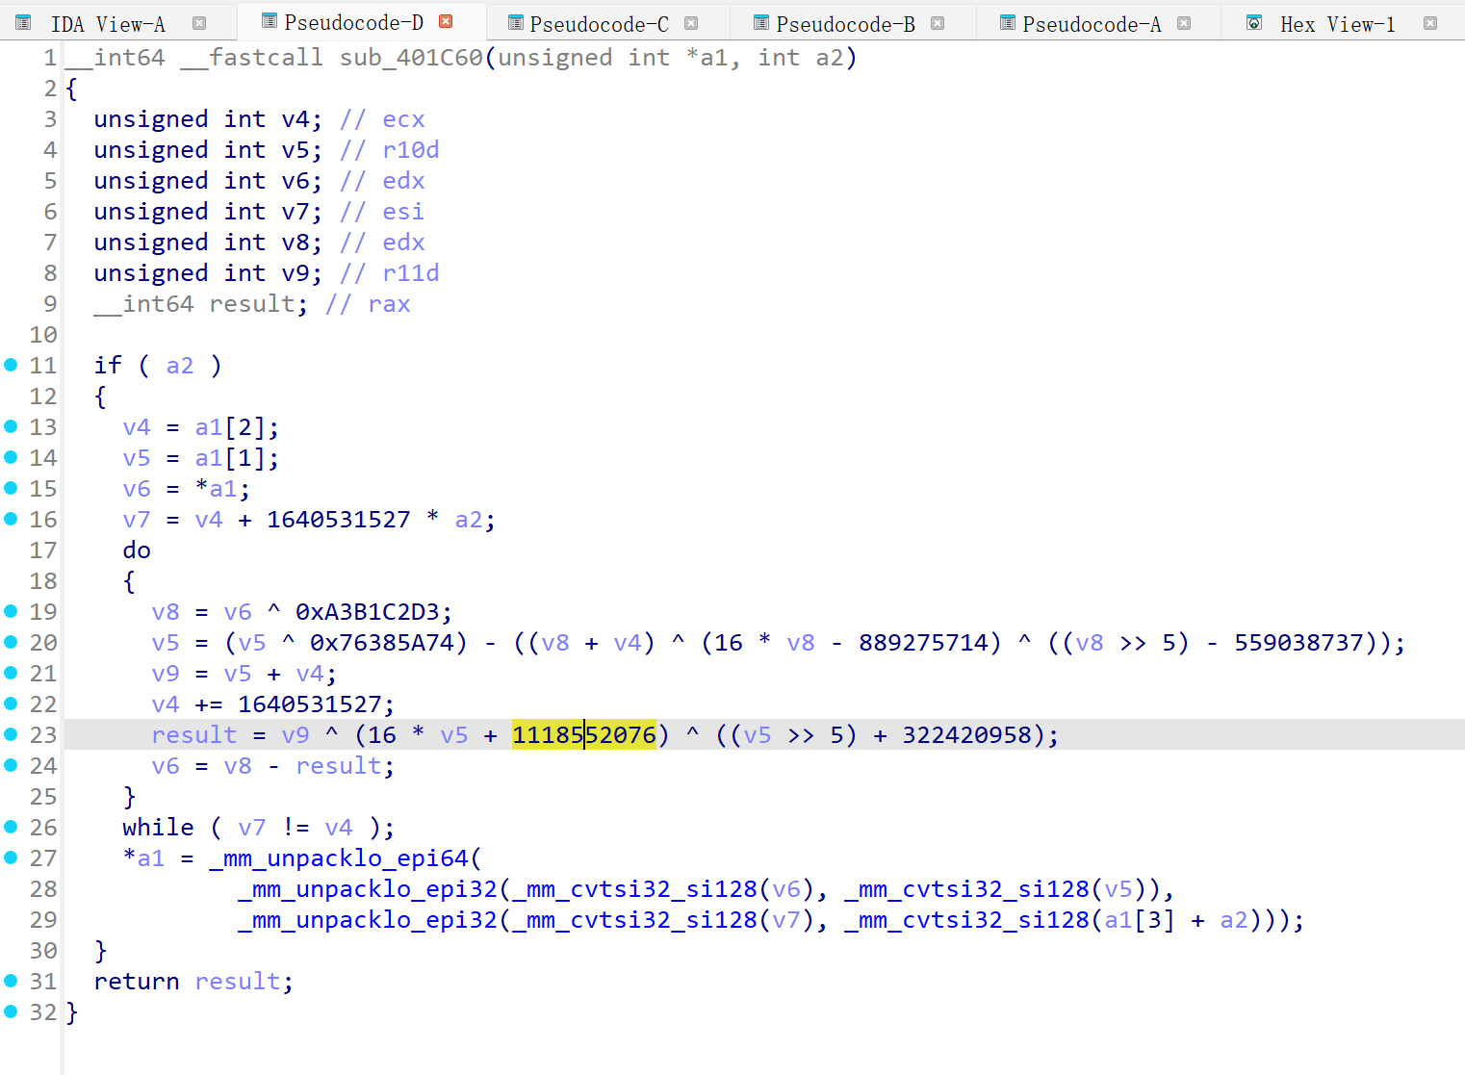The height and width of the screenshot is (1075, 1465).
Task: Close the Hex View-1 tab
Action: tap(1430, 23)
